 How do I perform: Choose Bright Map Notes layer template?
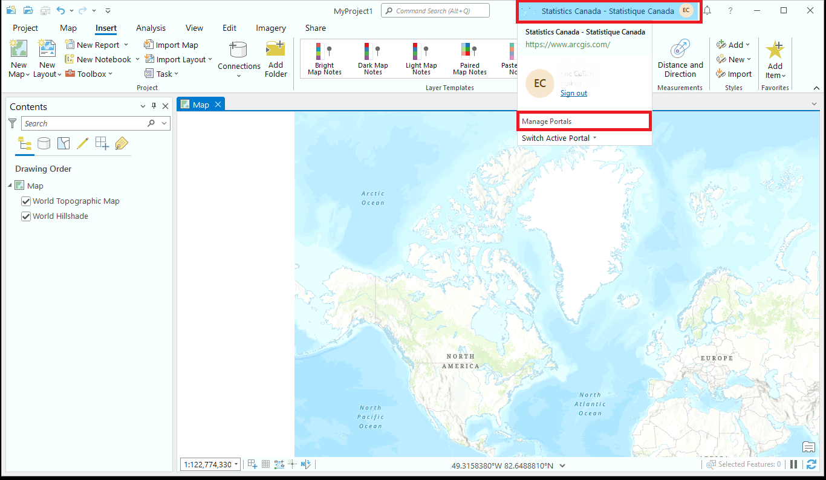(325, 59)
